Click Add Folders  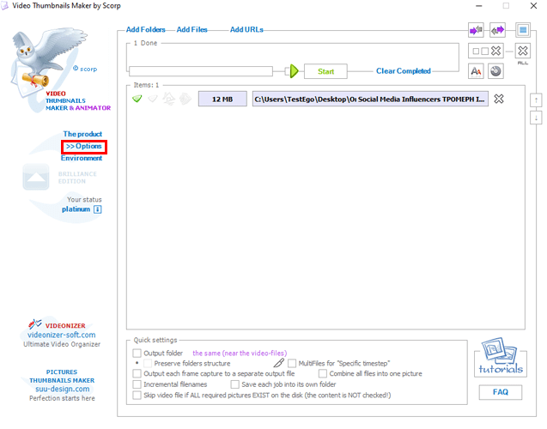click(x=145, y=30)
